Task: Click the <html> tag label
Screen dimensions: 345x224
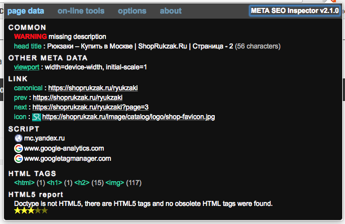Action: pos(24,183)
